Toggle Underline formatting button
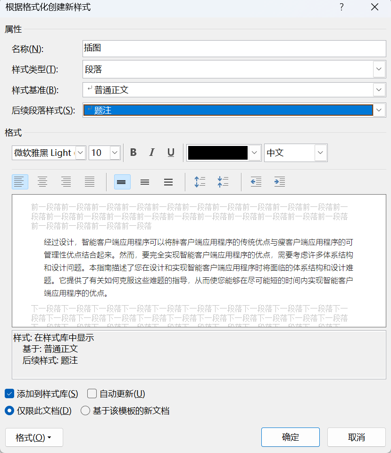 (x=171, y=153)
